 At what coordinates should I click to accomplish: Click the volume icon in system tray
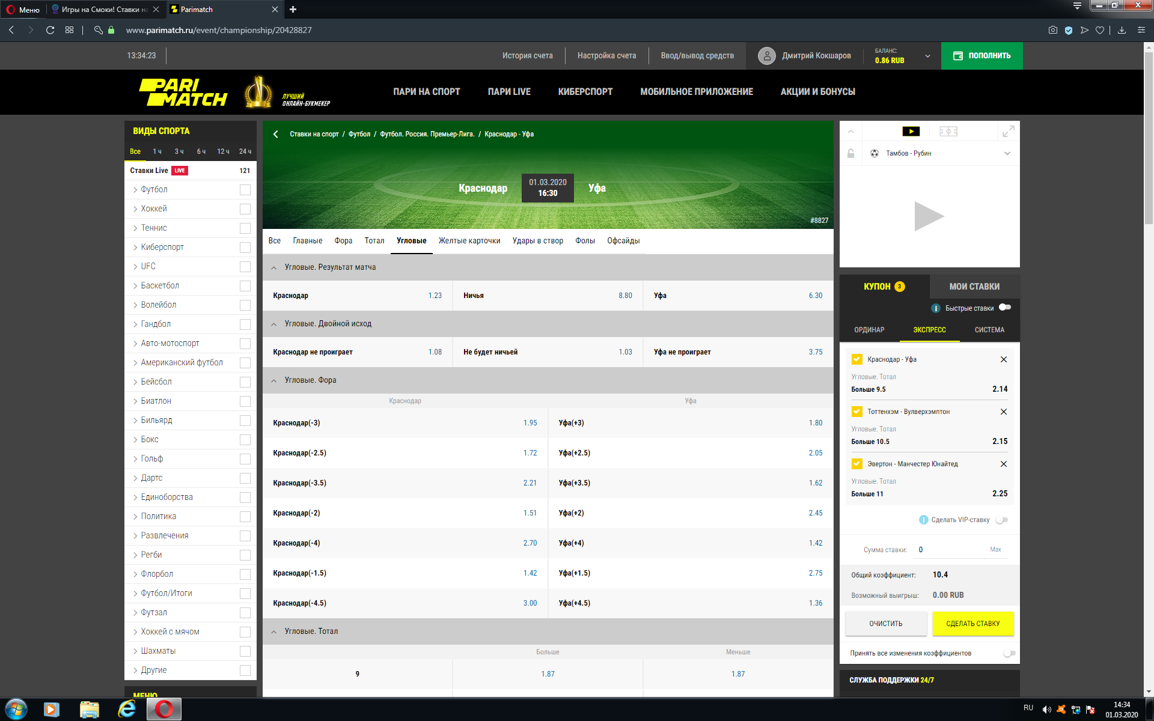1046,710
